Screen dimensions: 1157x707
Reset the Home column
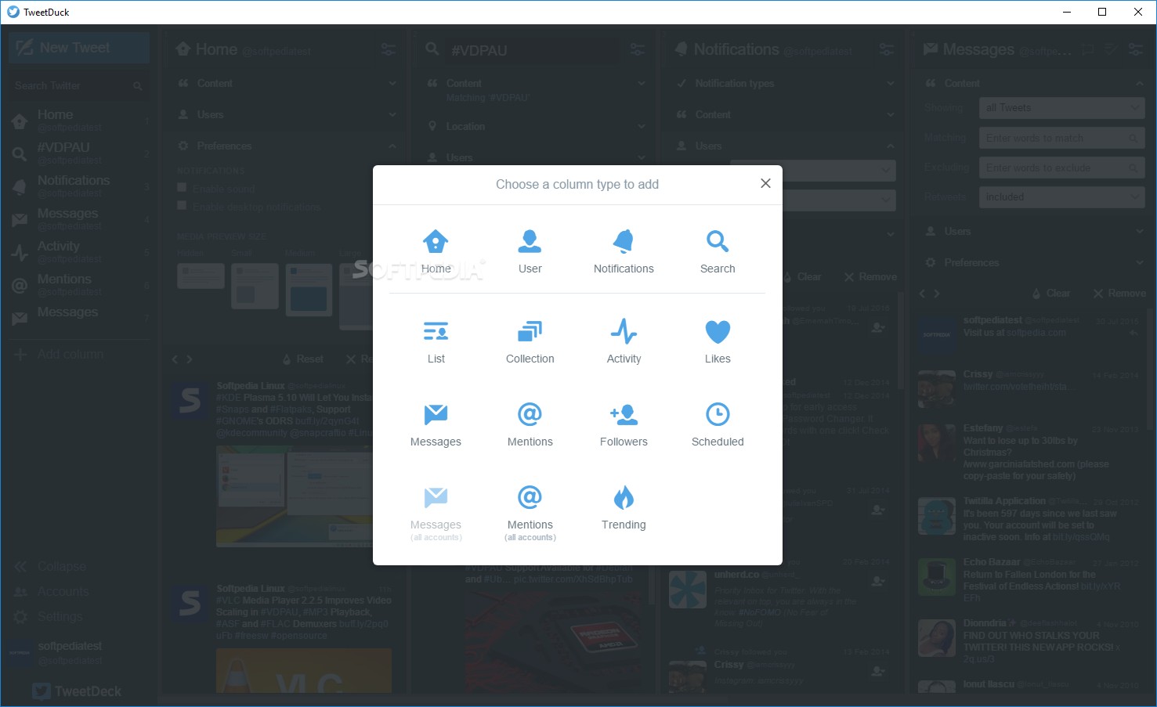tap(302, 359)
